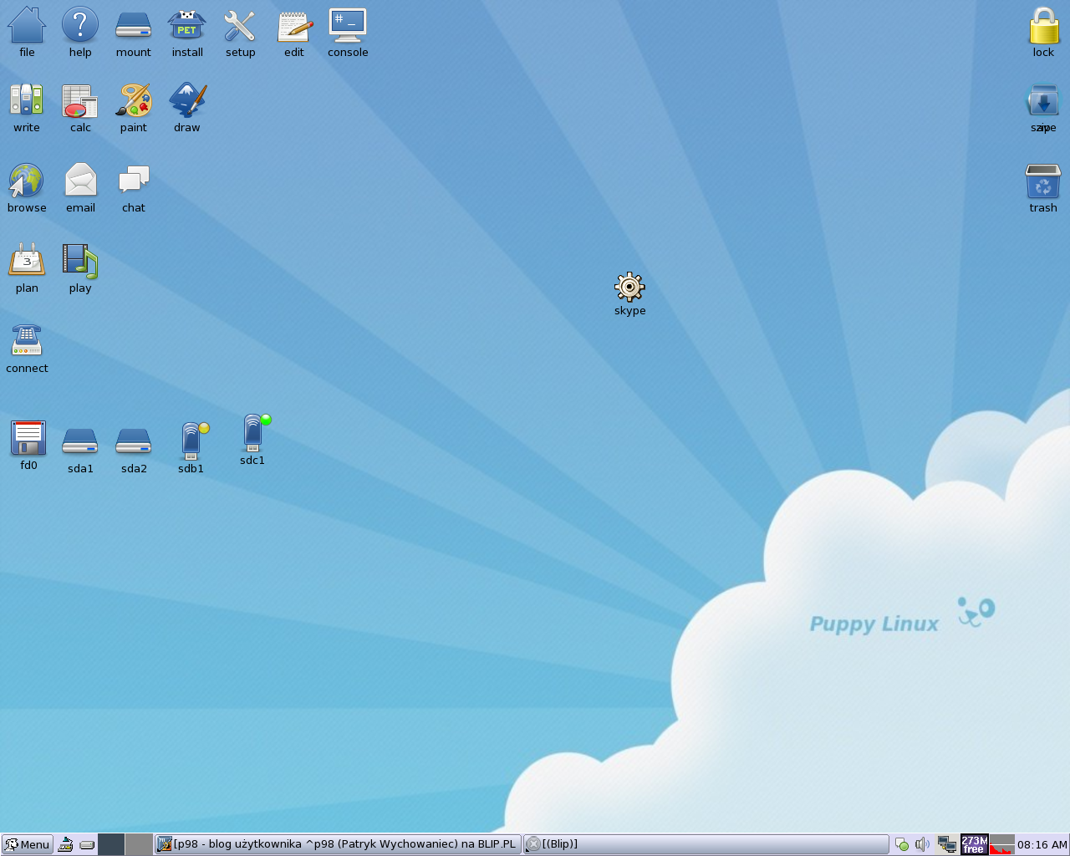This screenshot has width=1070, height=856.
Task: Open the connect telephone icon
Action: [27, 341]
